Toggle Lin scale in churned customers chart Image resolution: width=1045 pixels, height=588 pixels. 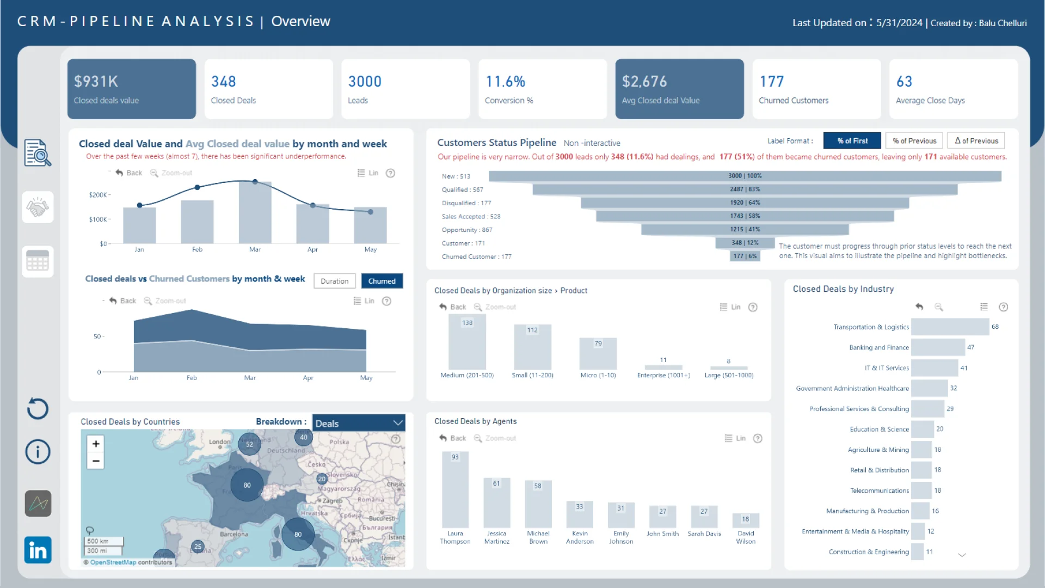[x=364, y=301]
